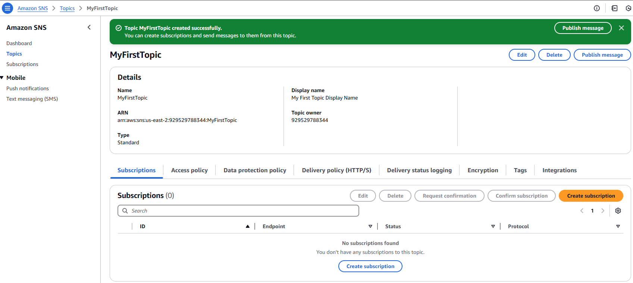
Task: Open the info panel icon at top right
Action: [x=597, y=8]
